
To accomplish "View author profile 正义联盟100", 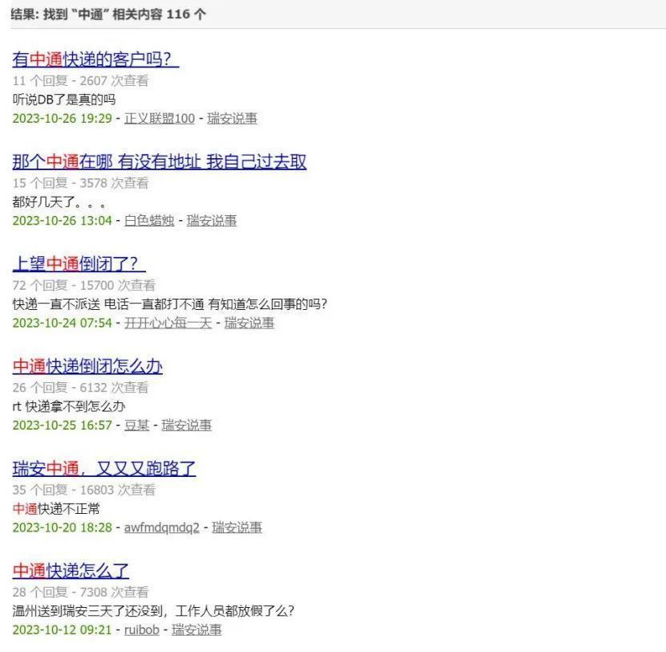I will (x=159, y=118).
